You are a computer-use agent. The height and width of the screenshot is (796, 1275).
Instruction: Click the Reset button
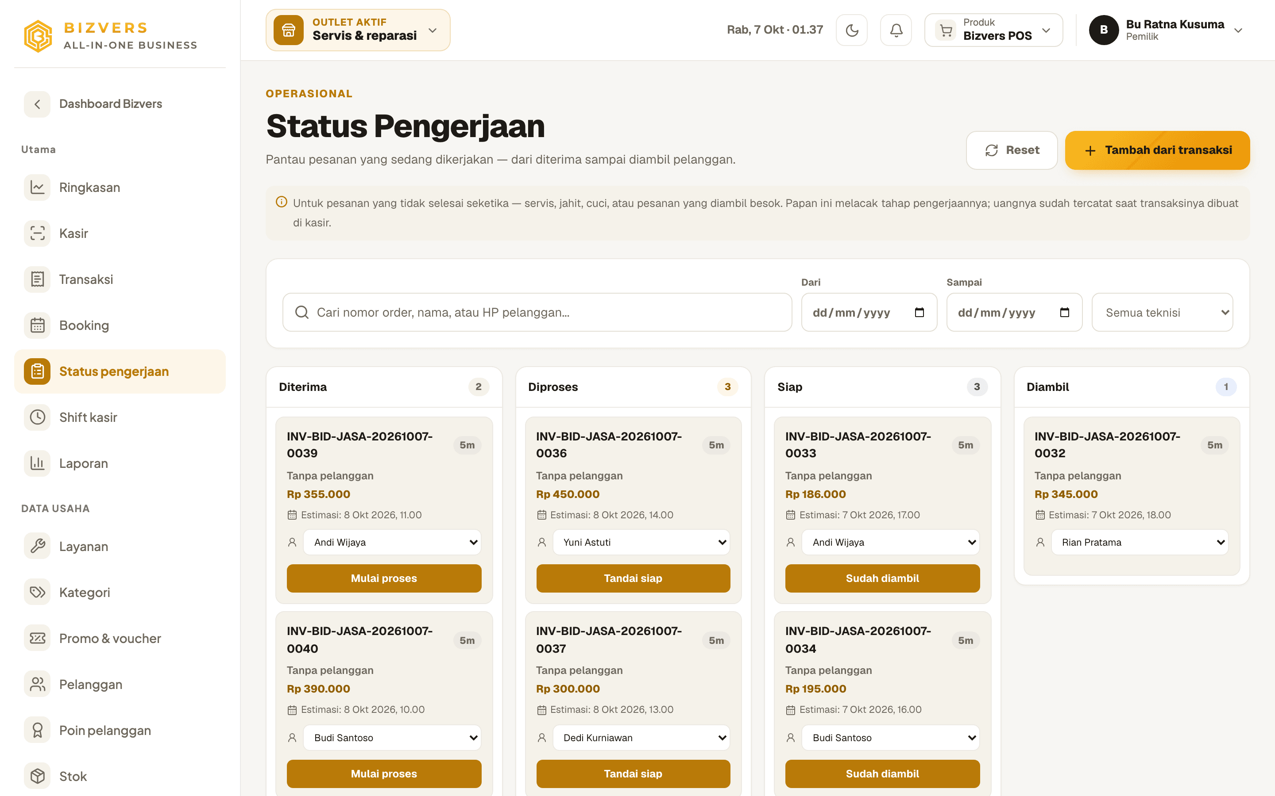(x=1012, y=150)
